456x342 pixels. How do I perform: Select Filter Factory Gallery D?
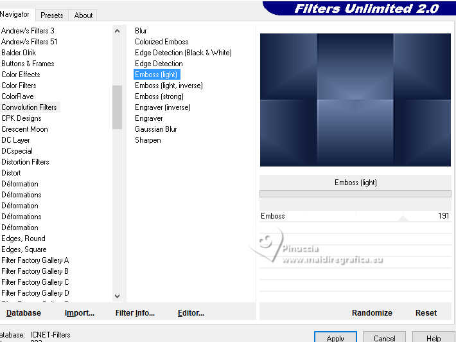coord(35,293)
